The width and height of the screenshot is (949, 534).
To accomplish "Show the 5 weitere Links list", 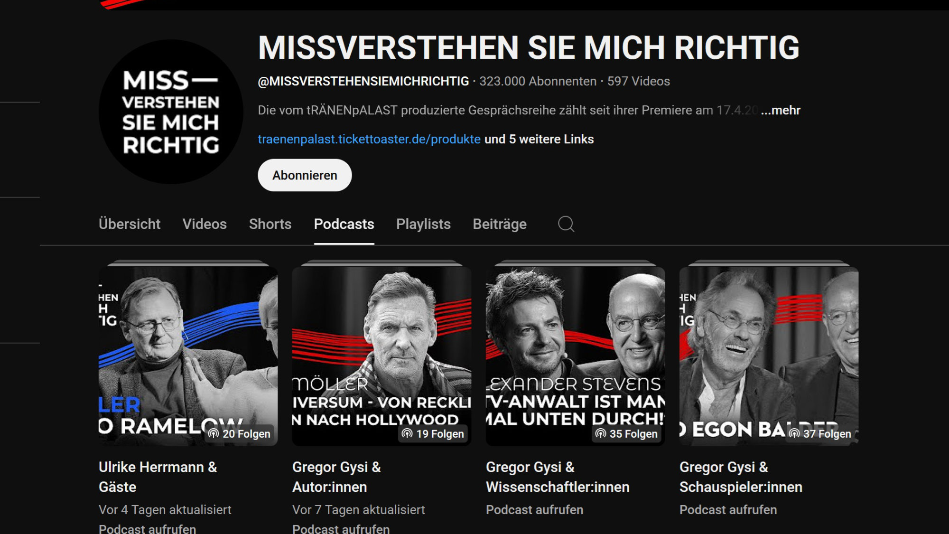I will coord(539,139).
